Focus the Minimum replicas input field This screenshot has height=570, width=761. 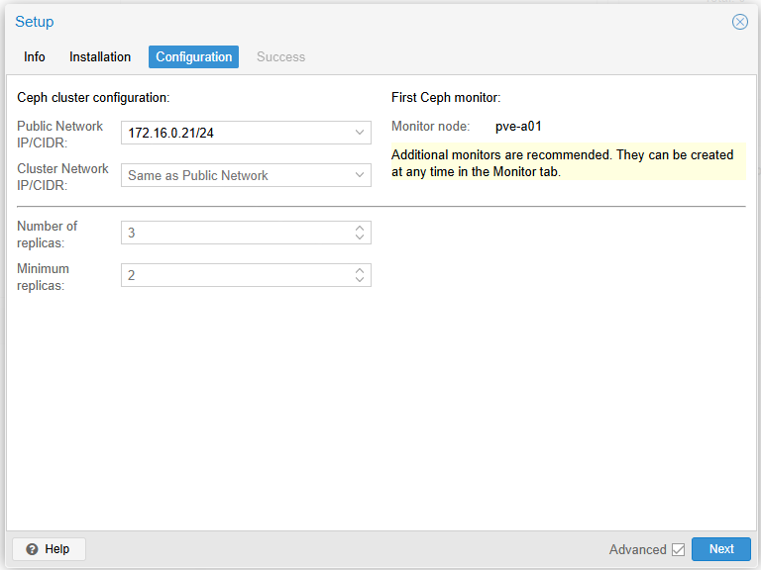[235, 275]
